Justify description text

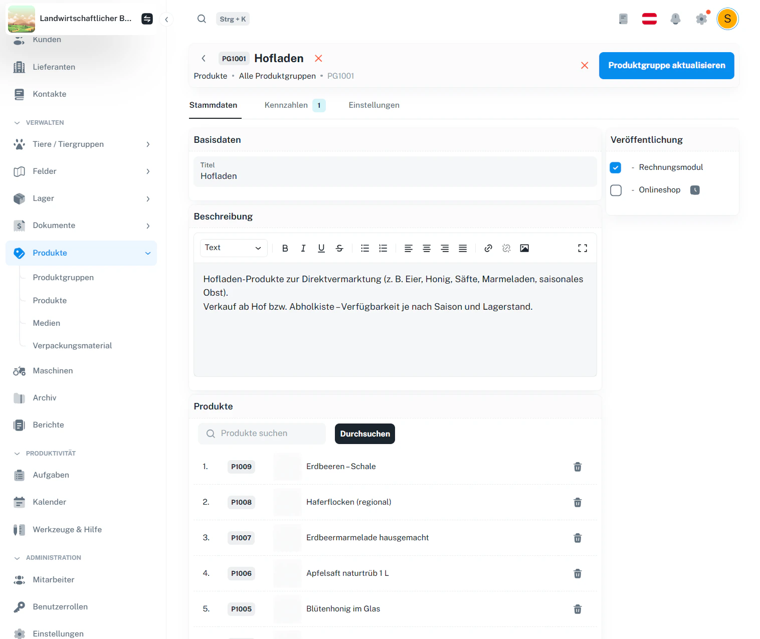point(463,248)
